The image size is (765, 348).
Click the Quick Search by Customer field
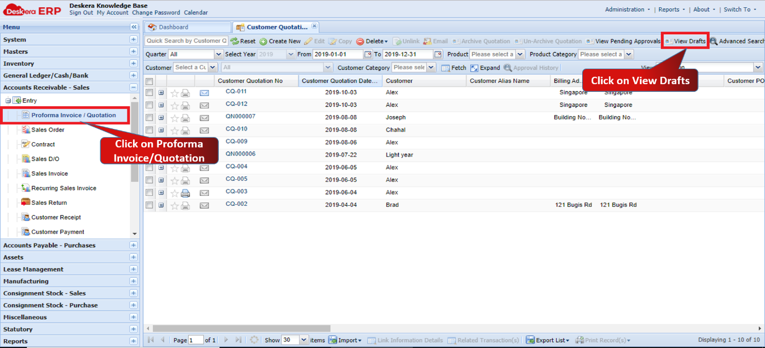coord(186,41)
